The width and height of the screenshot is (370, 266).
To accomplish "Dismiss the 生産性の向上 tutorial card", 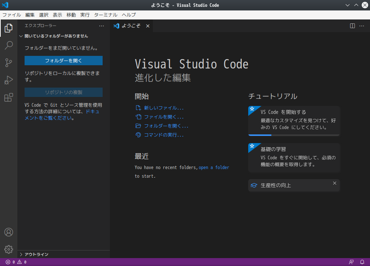I will tap(335, 183).
